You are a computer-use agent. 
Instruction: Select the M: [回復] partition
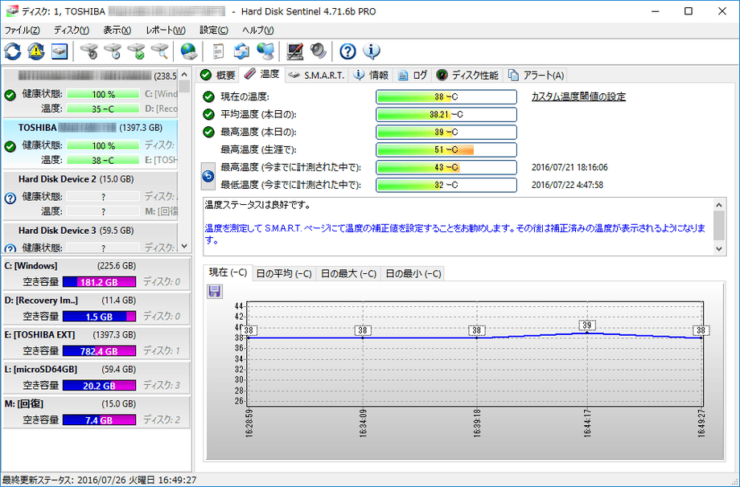tap(97, 411)
